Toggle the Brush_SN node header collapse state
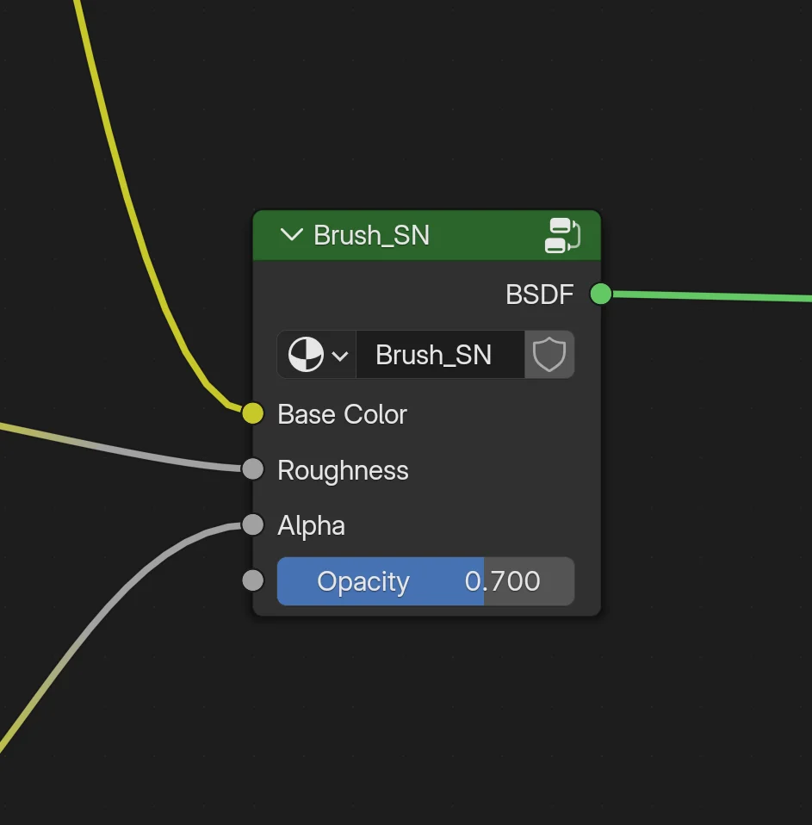 pyautogui.click(x=291, y=234)
